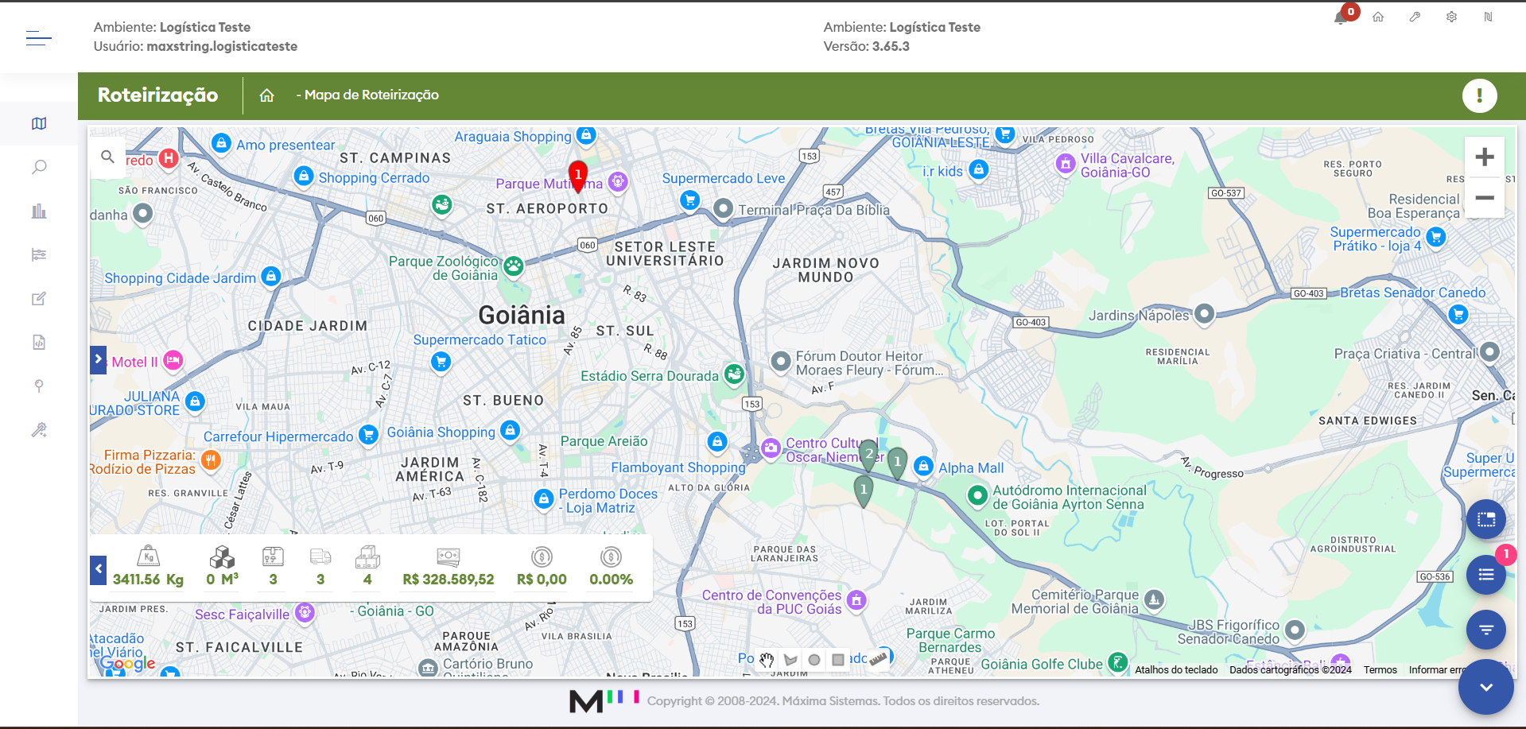
Task: Click the Termos link on the map
Action: [1380, 670]
